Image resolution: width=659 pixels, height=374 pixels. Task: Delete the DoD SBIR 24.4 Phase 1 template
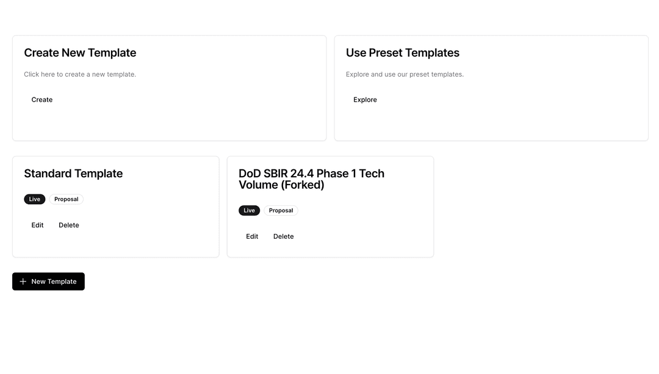pos(283,236)
